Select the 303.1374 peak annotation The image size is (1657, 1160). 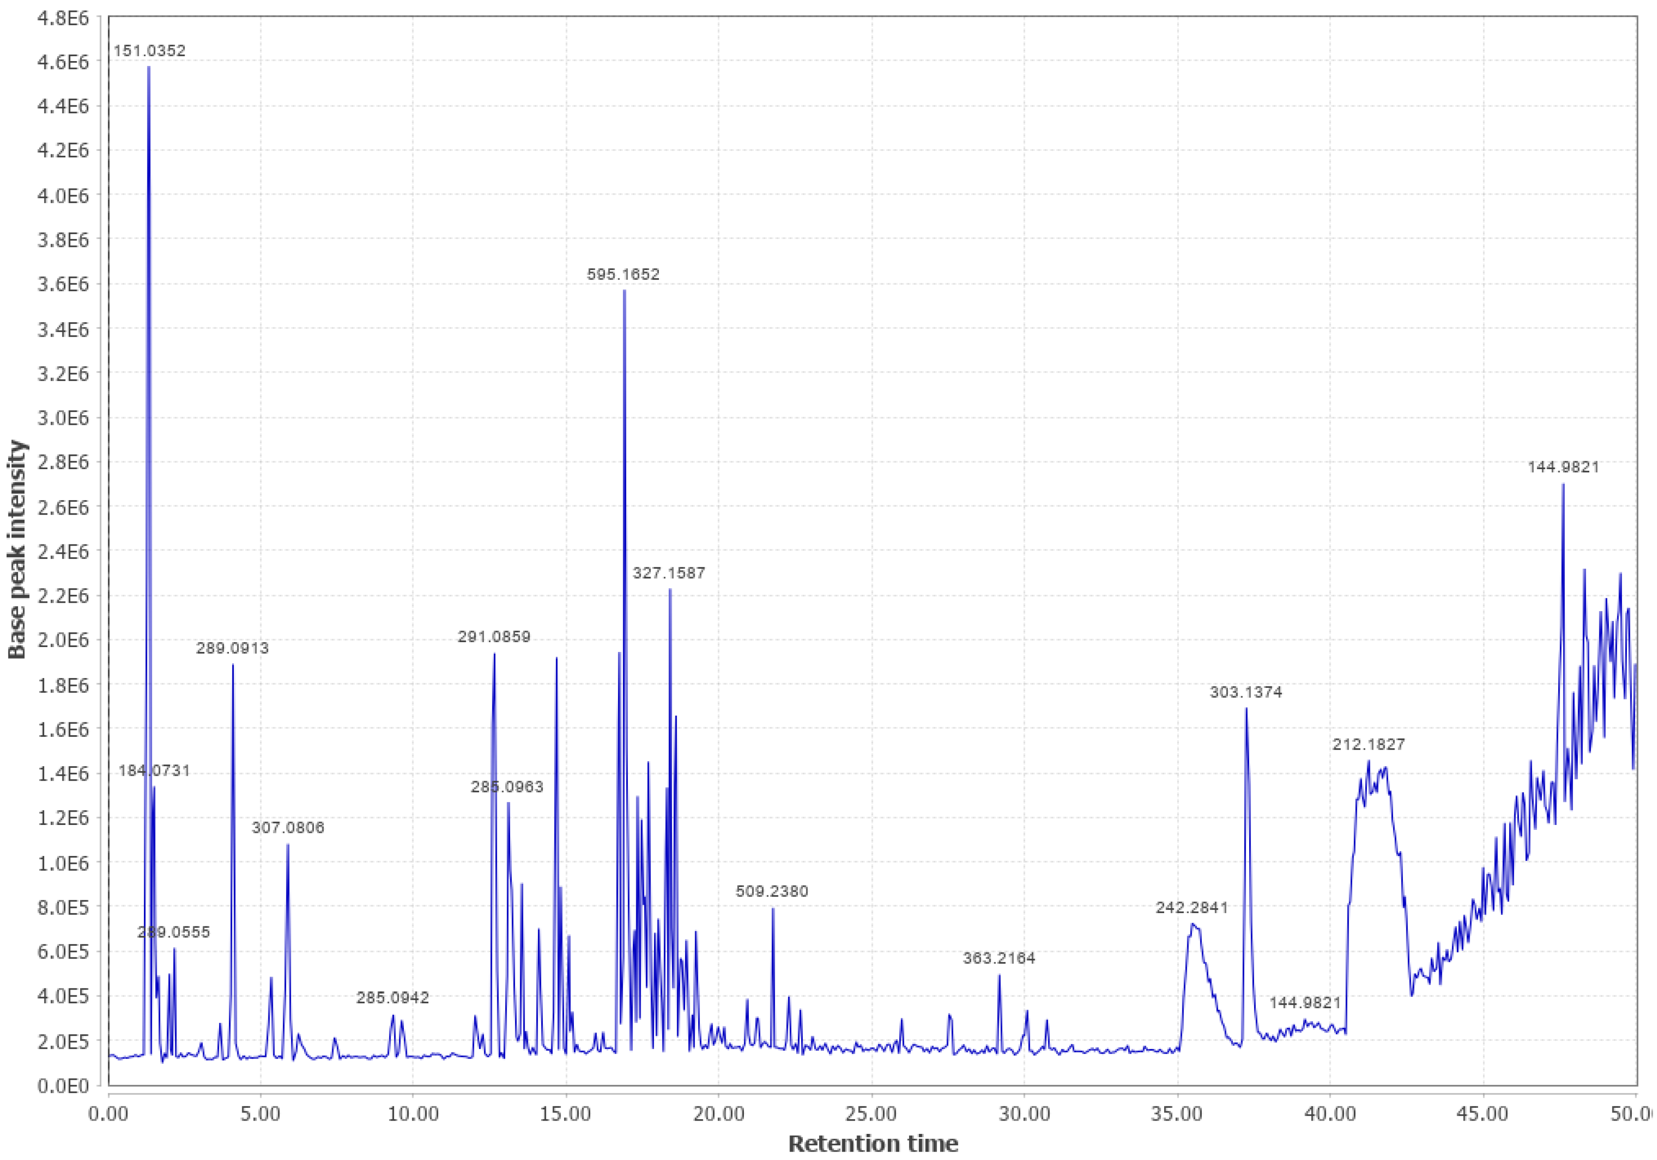point(1246,691)
